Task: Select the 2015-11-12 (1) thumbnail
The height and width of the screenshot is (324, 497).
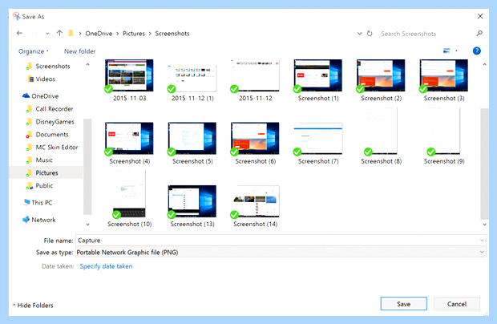Action: [x=192, y=79]
